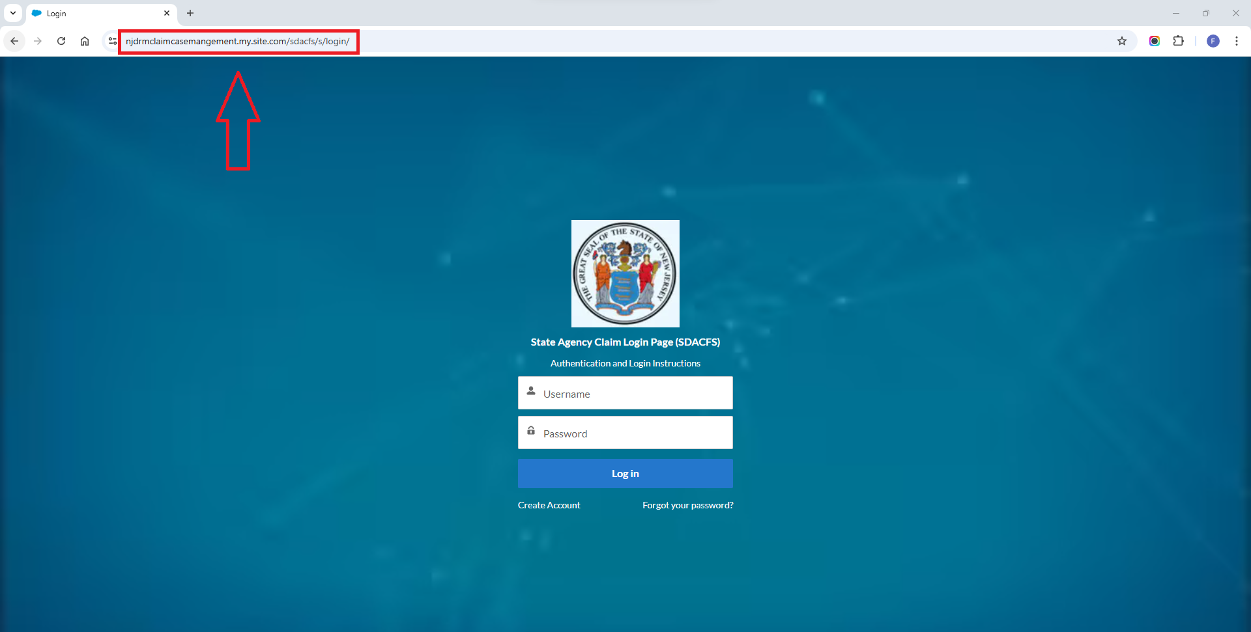
Task: Click Forgot your password link
Action: (x=687, y=505)
